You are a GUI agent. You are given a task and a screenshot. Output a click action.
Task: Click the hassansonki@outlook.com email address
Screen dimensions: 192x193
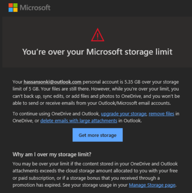tap(52, 82)
